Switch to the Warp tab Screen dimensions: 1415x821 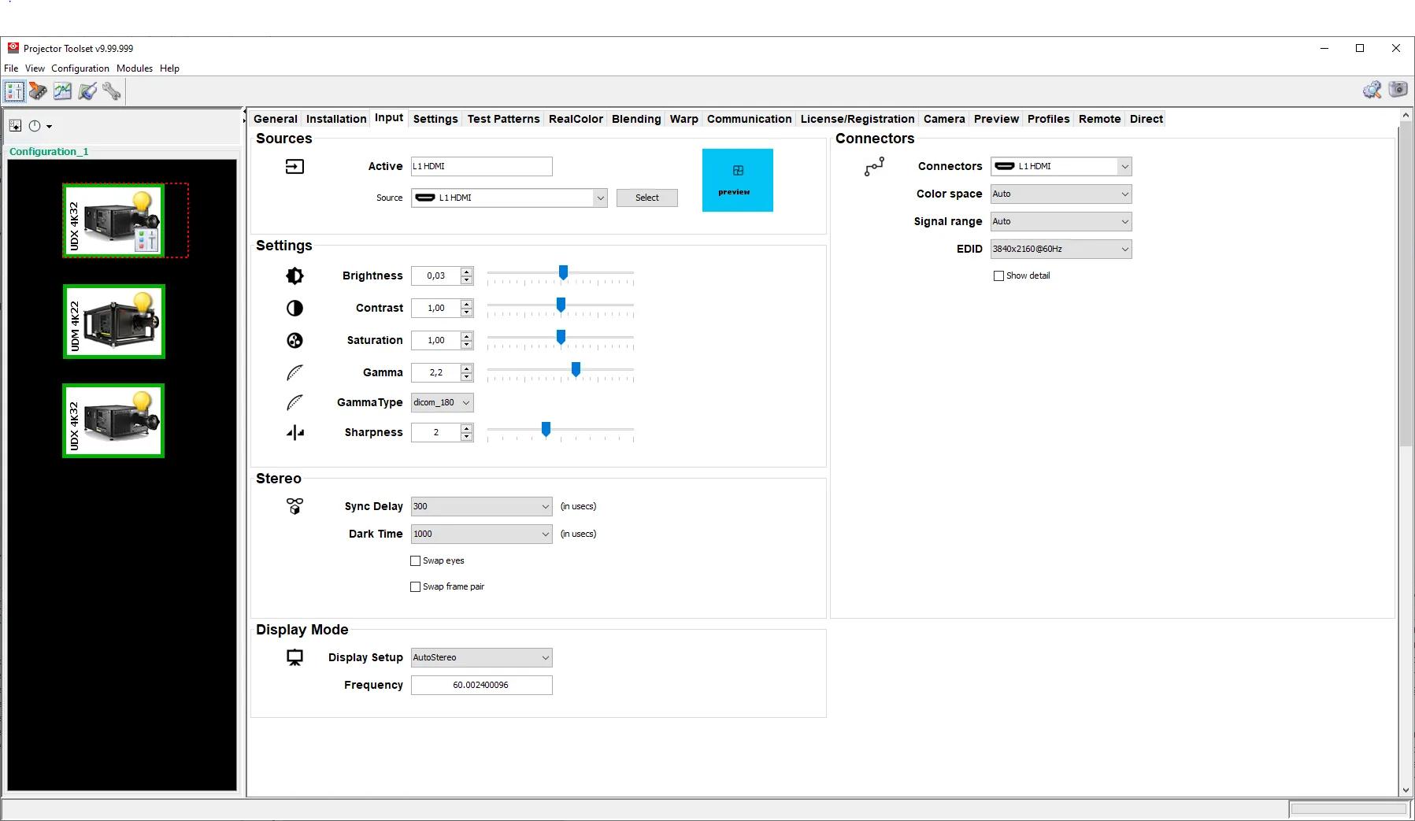683,119
